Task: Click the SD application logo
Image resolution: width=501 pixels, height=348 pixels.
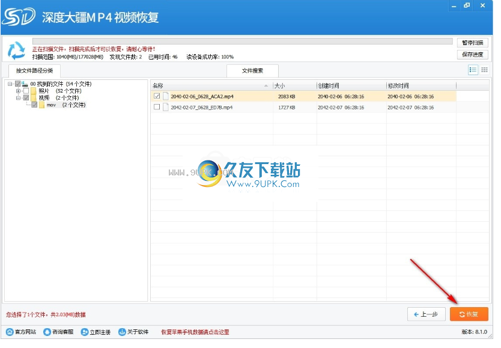Action: (19, 17)
